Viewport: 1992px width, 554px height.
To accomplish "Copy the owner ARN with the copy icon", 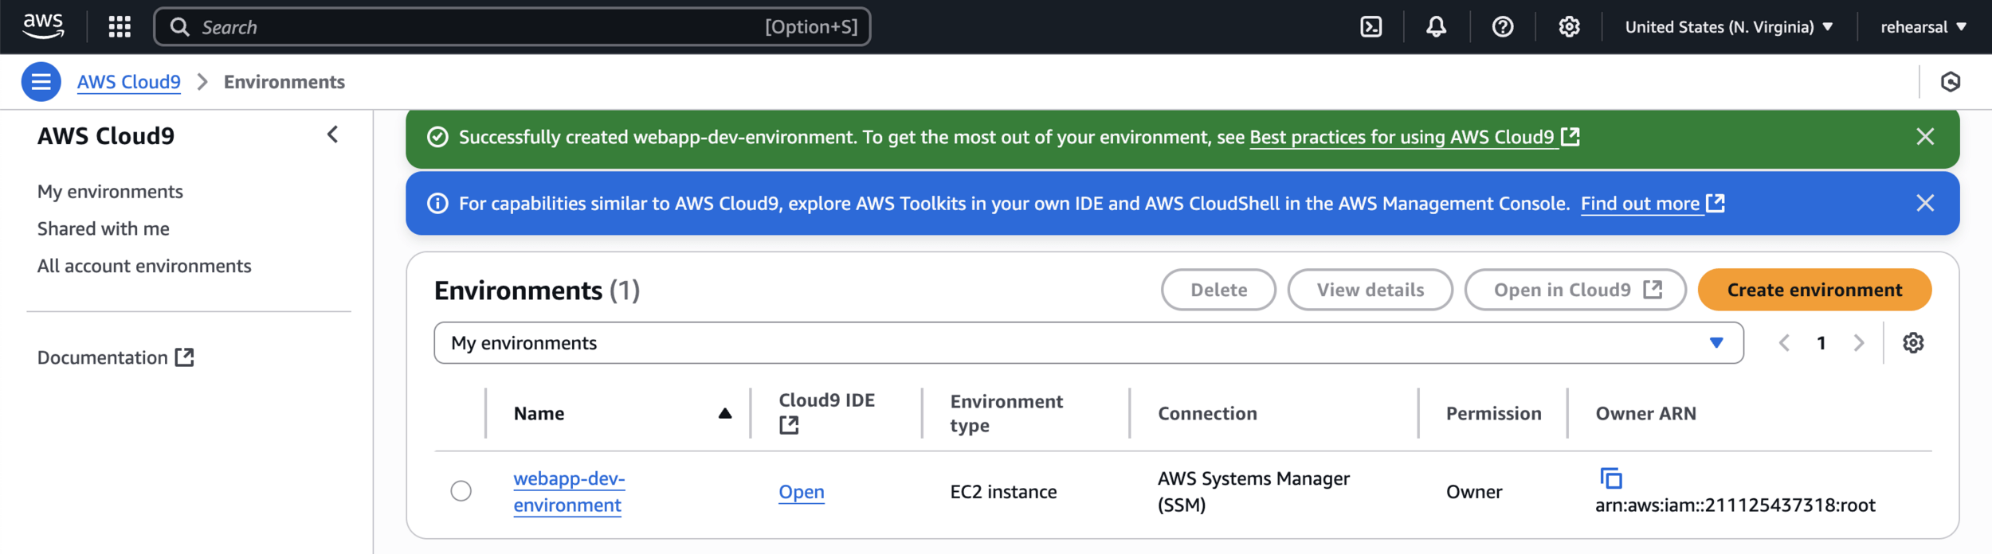I will (x=1610, y=478).
